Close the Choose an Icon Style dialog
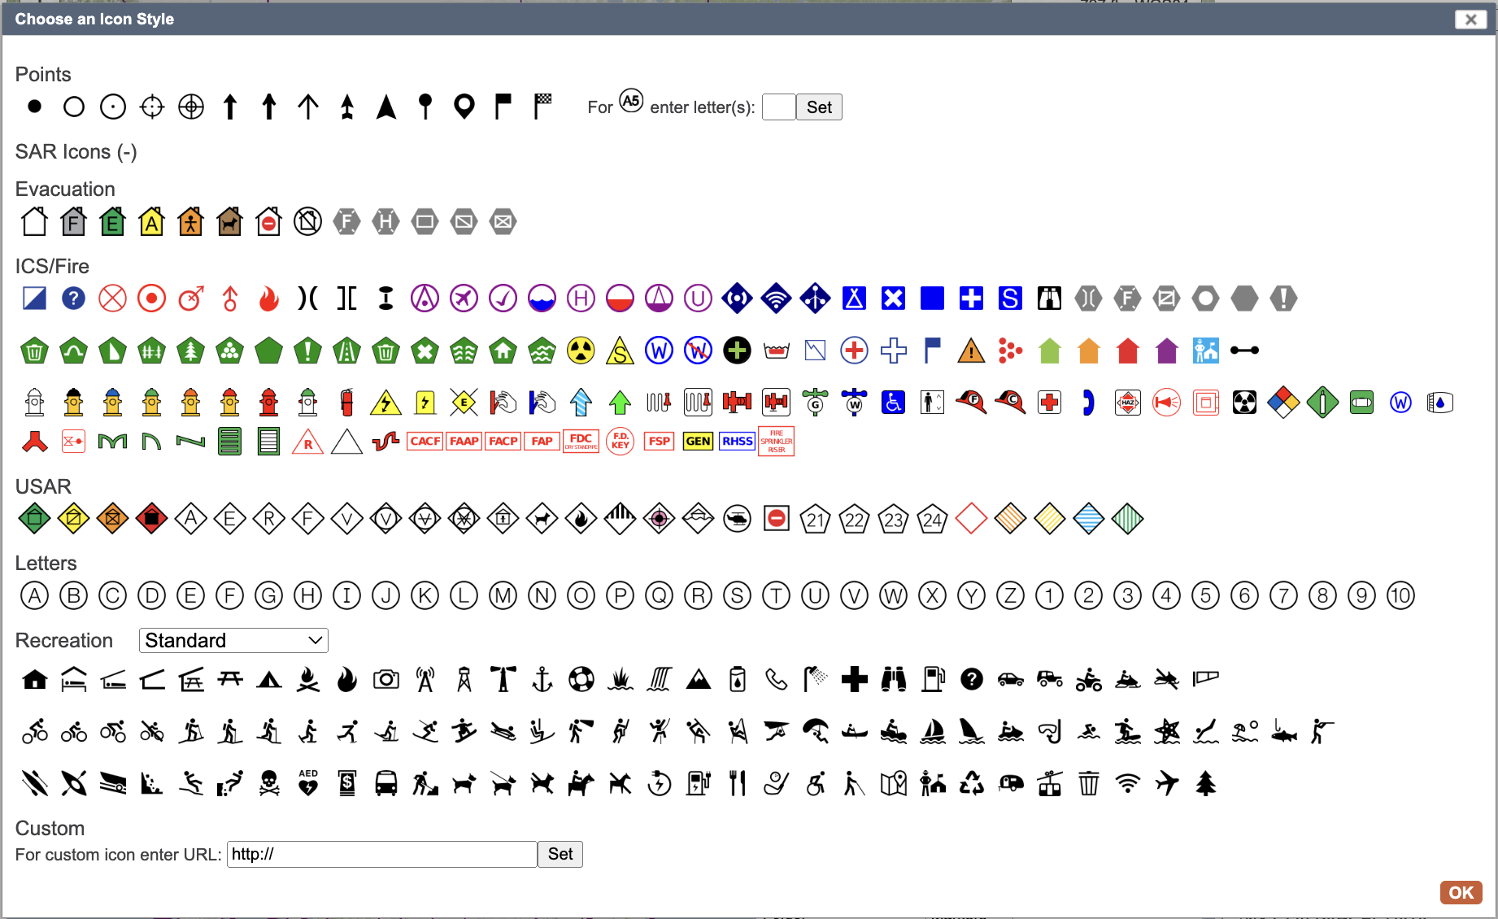 coord(1470,20)
